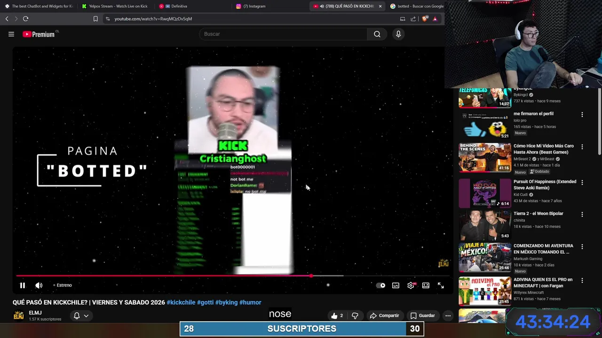602x338 pixels.
Task: Open notification bell dropdown for ELMJ
Action: (x=81, y=316)
